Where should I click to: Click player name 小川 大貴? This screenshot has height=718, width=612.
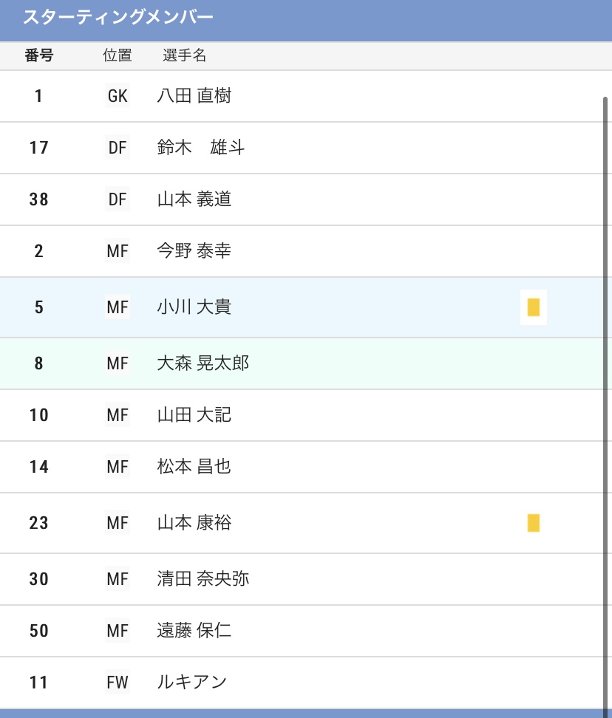point(194,307)
